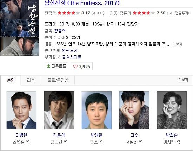
Task: Click audience star rating 8.17
Action: (74, 13)
